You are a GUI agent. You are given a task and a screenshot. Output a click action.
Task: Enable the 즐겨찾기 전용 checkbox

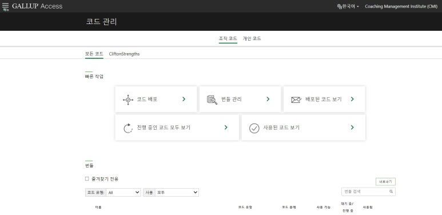[x=87, y=178]
